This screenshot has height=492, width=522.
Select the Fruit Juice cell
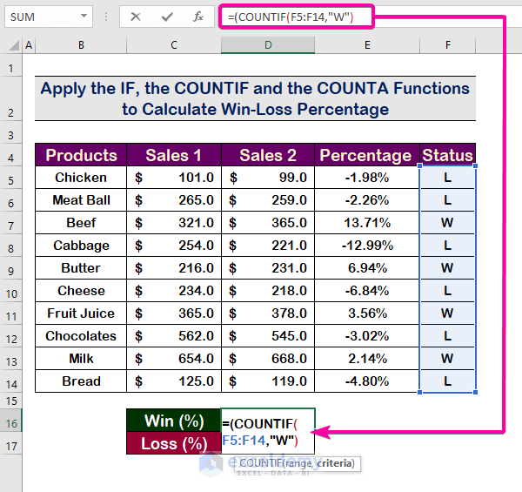pos(81,313)
